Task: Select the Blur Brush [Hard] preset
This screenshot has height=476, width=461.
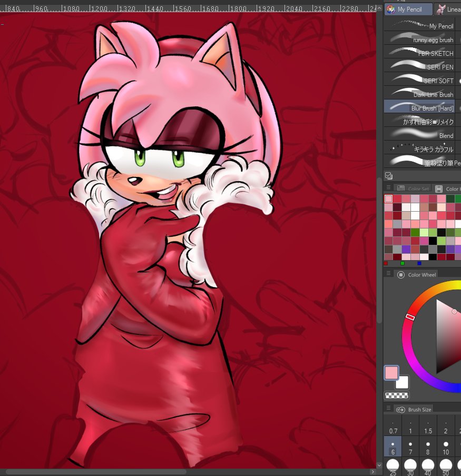Action: coord(419,107)
